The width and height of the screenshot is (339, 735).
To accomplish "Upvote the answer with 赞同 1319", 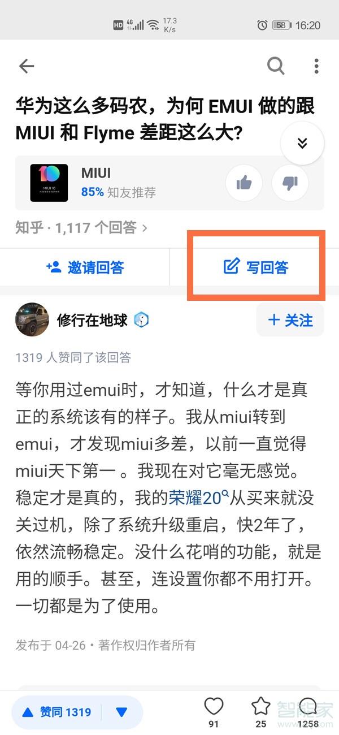I will [56, 712].
